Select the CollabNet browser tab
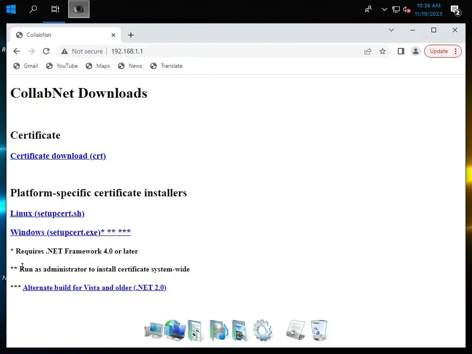This screenshot has height=354, width=472. (65, 35)
